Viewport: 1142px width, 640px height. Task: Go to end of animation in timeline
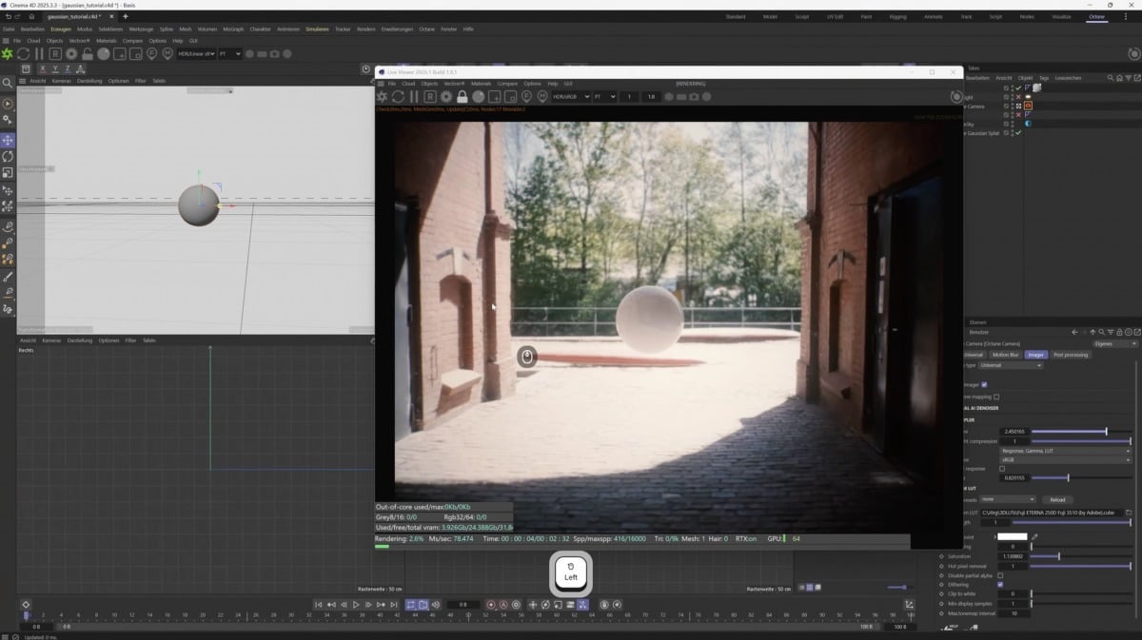click(393, 605)
